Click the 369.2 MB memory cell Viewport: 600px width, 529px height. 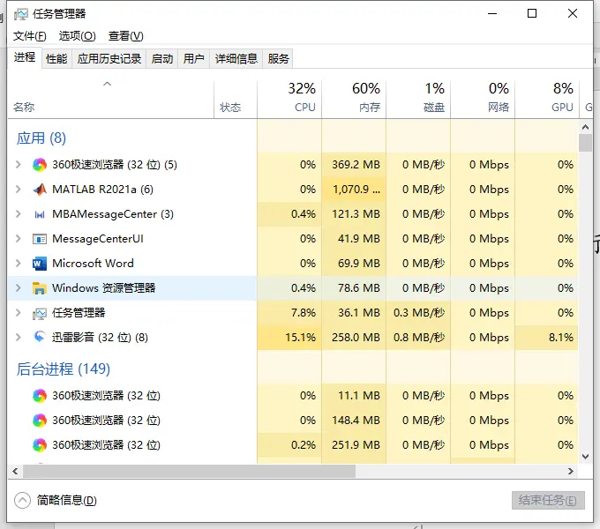354,165
